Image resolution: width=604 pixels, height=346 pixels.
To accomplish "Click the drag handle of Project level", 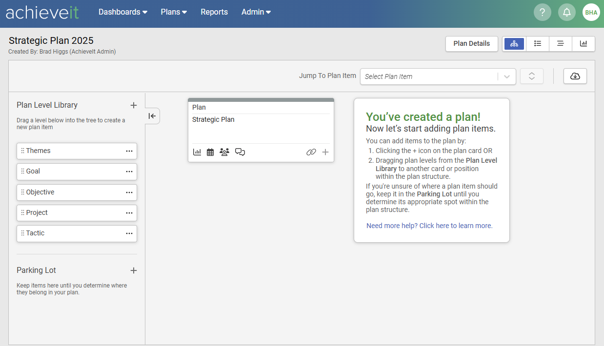I will click(x=22, y=213).
